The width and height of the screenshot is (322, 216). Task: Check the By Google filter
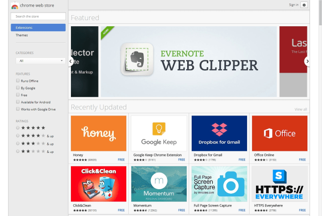(x=18, y=88)
